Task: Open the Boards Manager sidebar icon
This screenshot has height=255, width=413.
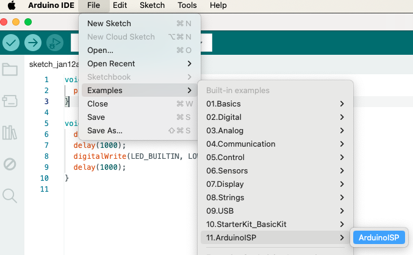Action: 10,101
